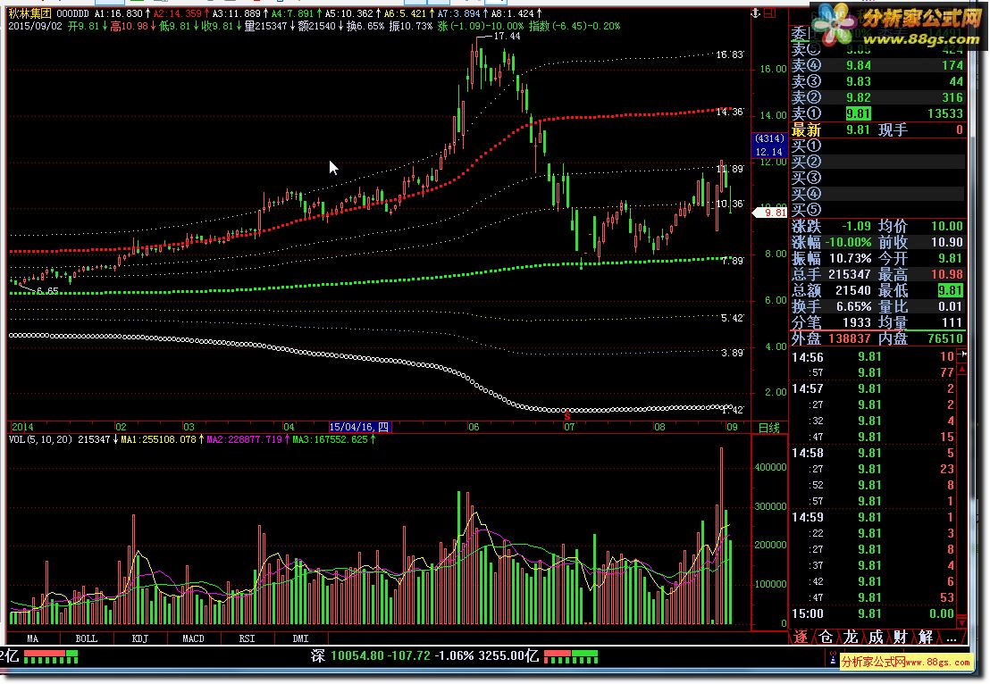990x684 pixels.
Task: Open the 解 tab
Action: 927,638
